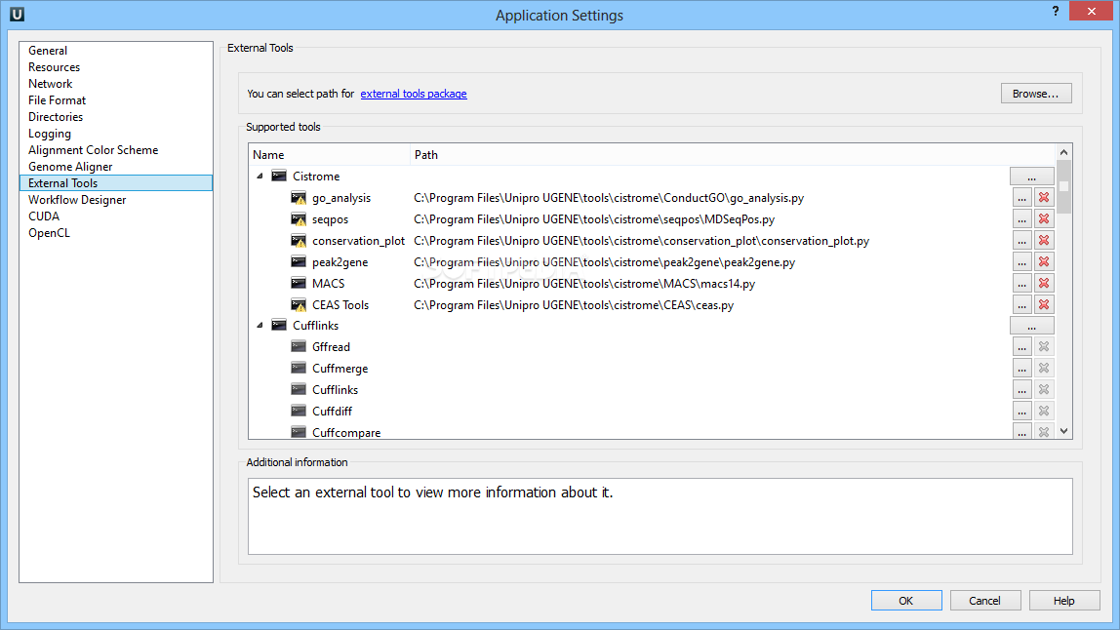The height and width of the screenshot is (630, 1120).
Task: Click the Cuffmerge tool icon
Action: click(x=299, y=368)
